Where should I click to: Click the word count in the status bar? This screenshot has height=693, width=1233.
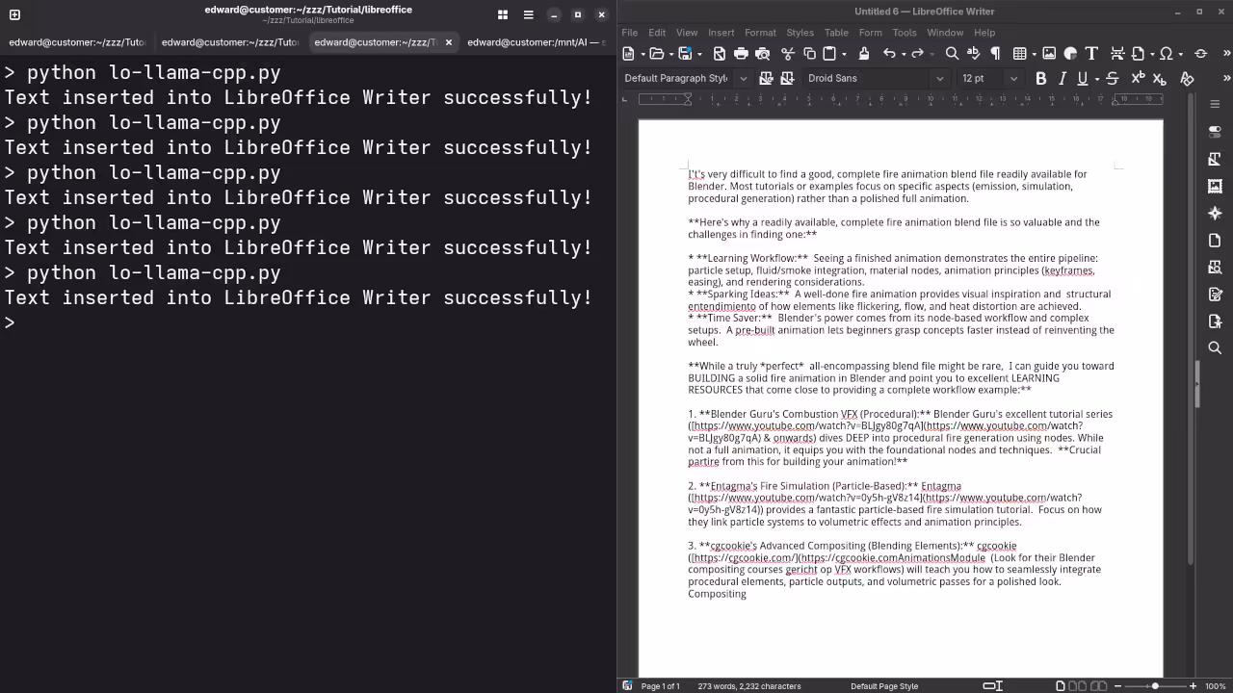coord(748,686)
